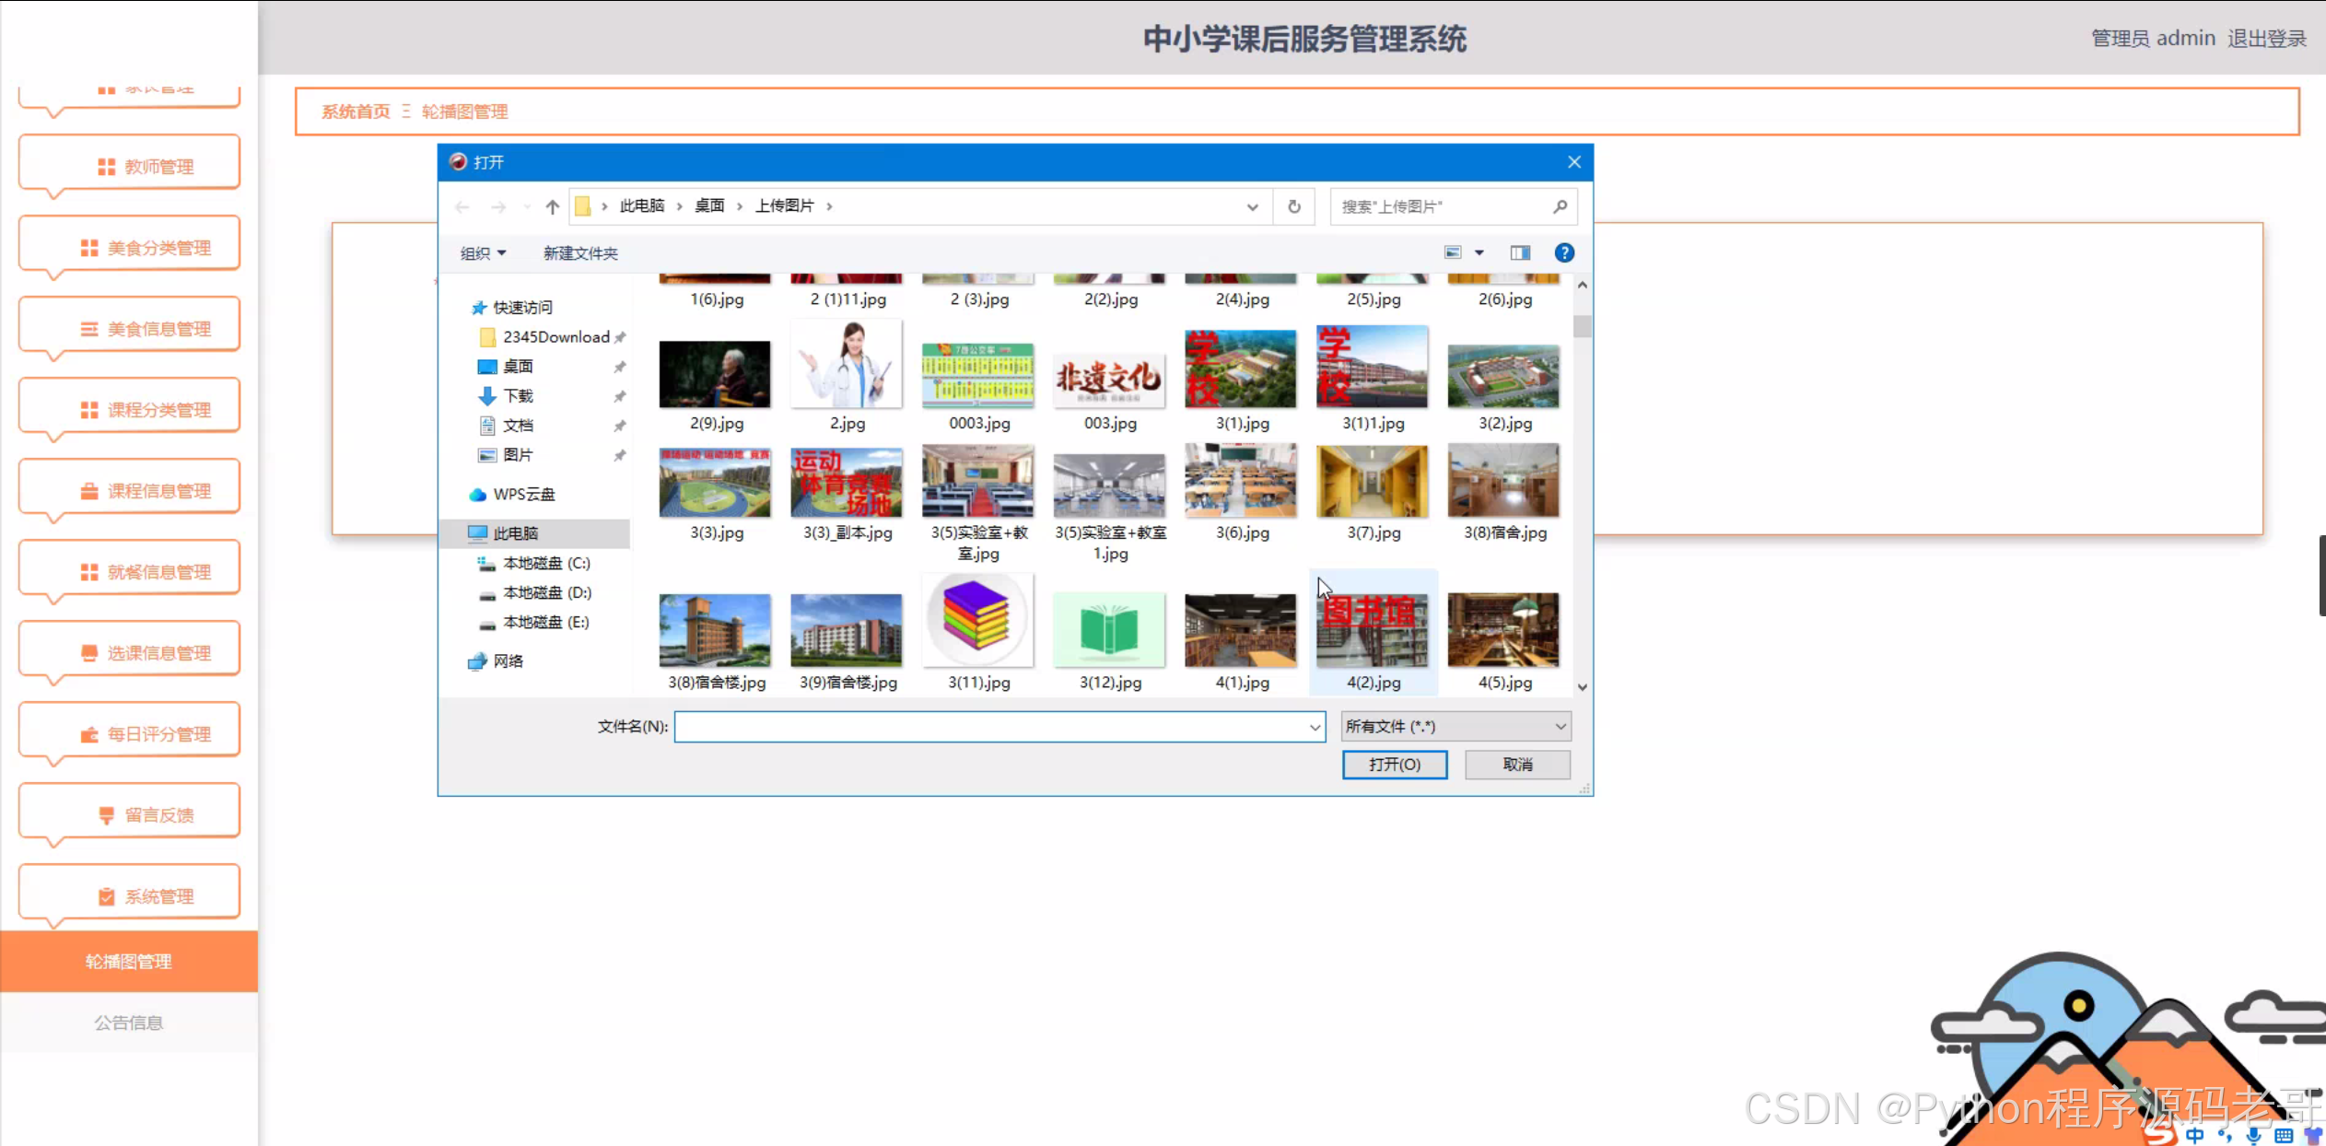The image size is (2326, 1146).
Task: Open WPS云盘 cloud location
Action: pos(523,495)
